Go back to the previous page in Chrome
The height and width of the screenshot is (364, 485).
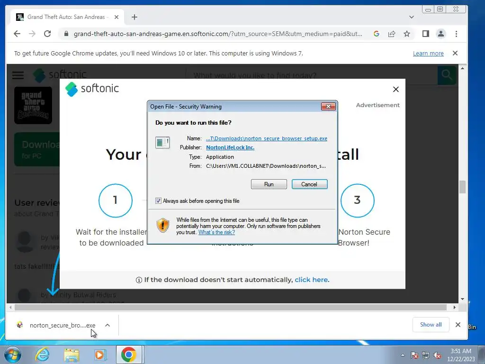[x=17, y=34]
